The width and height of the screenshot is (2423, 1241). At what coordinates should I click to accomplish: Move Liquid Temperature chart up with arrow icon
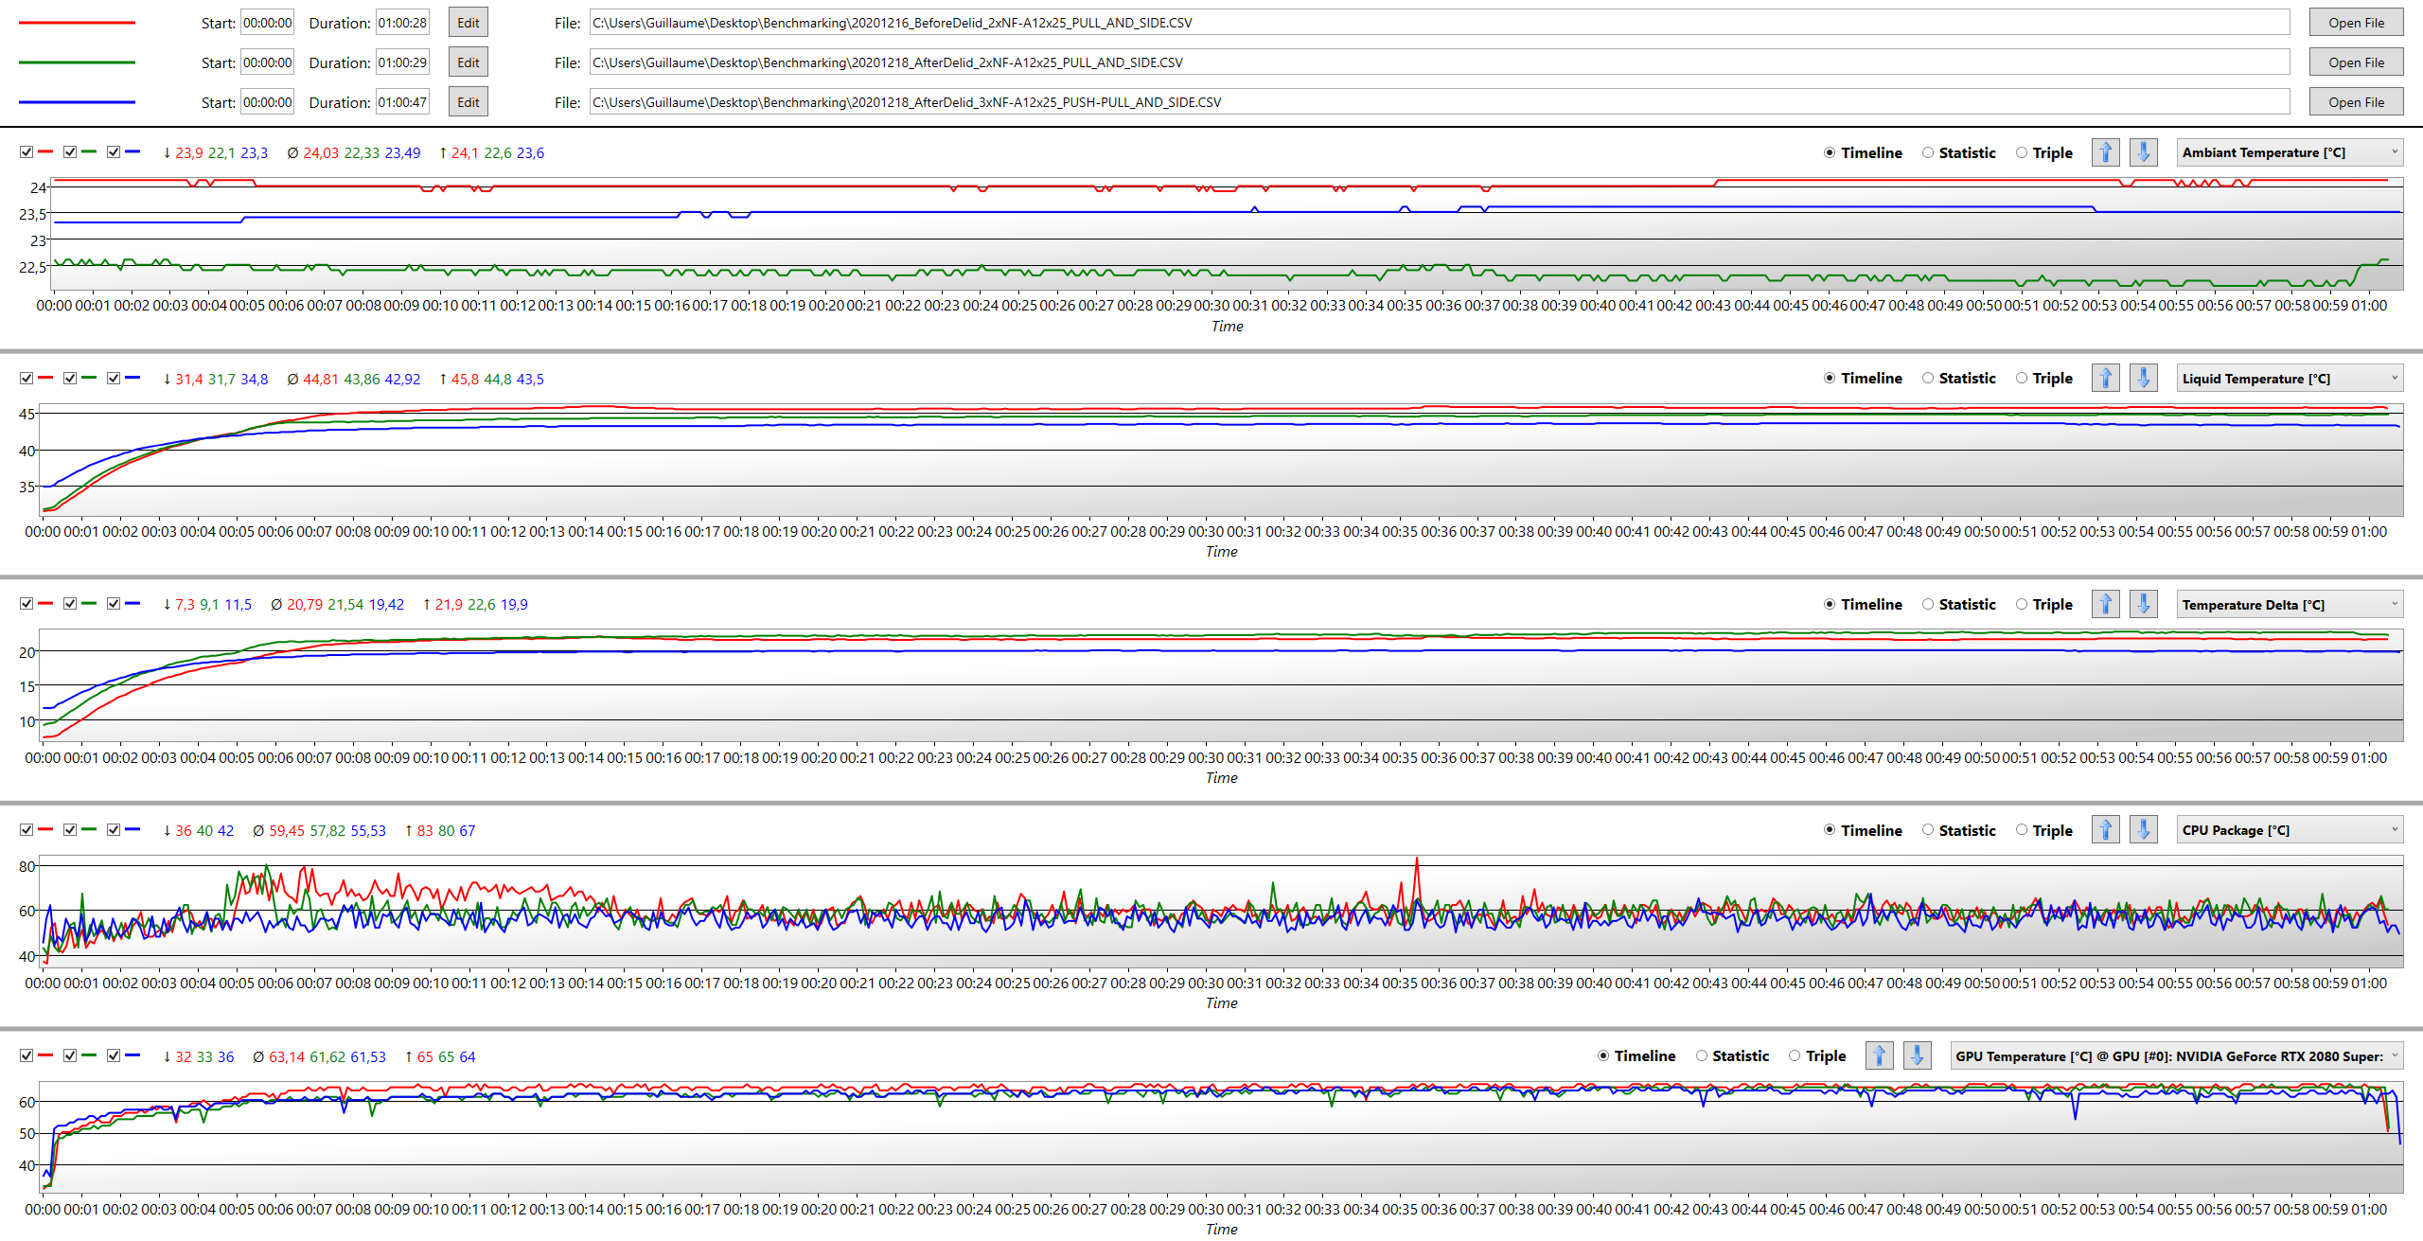[2105, 379]
